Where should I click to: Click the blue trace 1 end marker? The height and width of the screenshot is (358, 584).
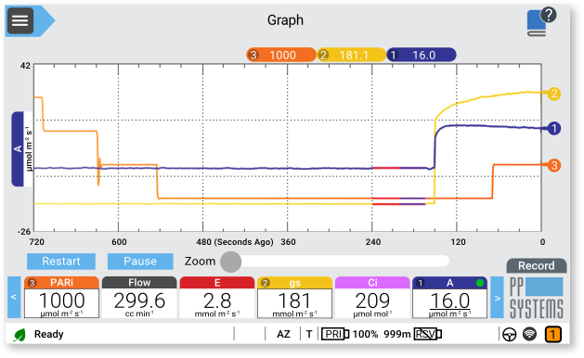coord(554,128)
